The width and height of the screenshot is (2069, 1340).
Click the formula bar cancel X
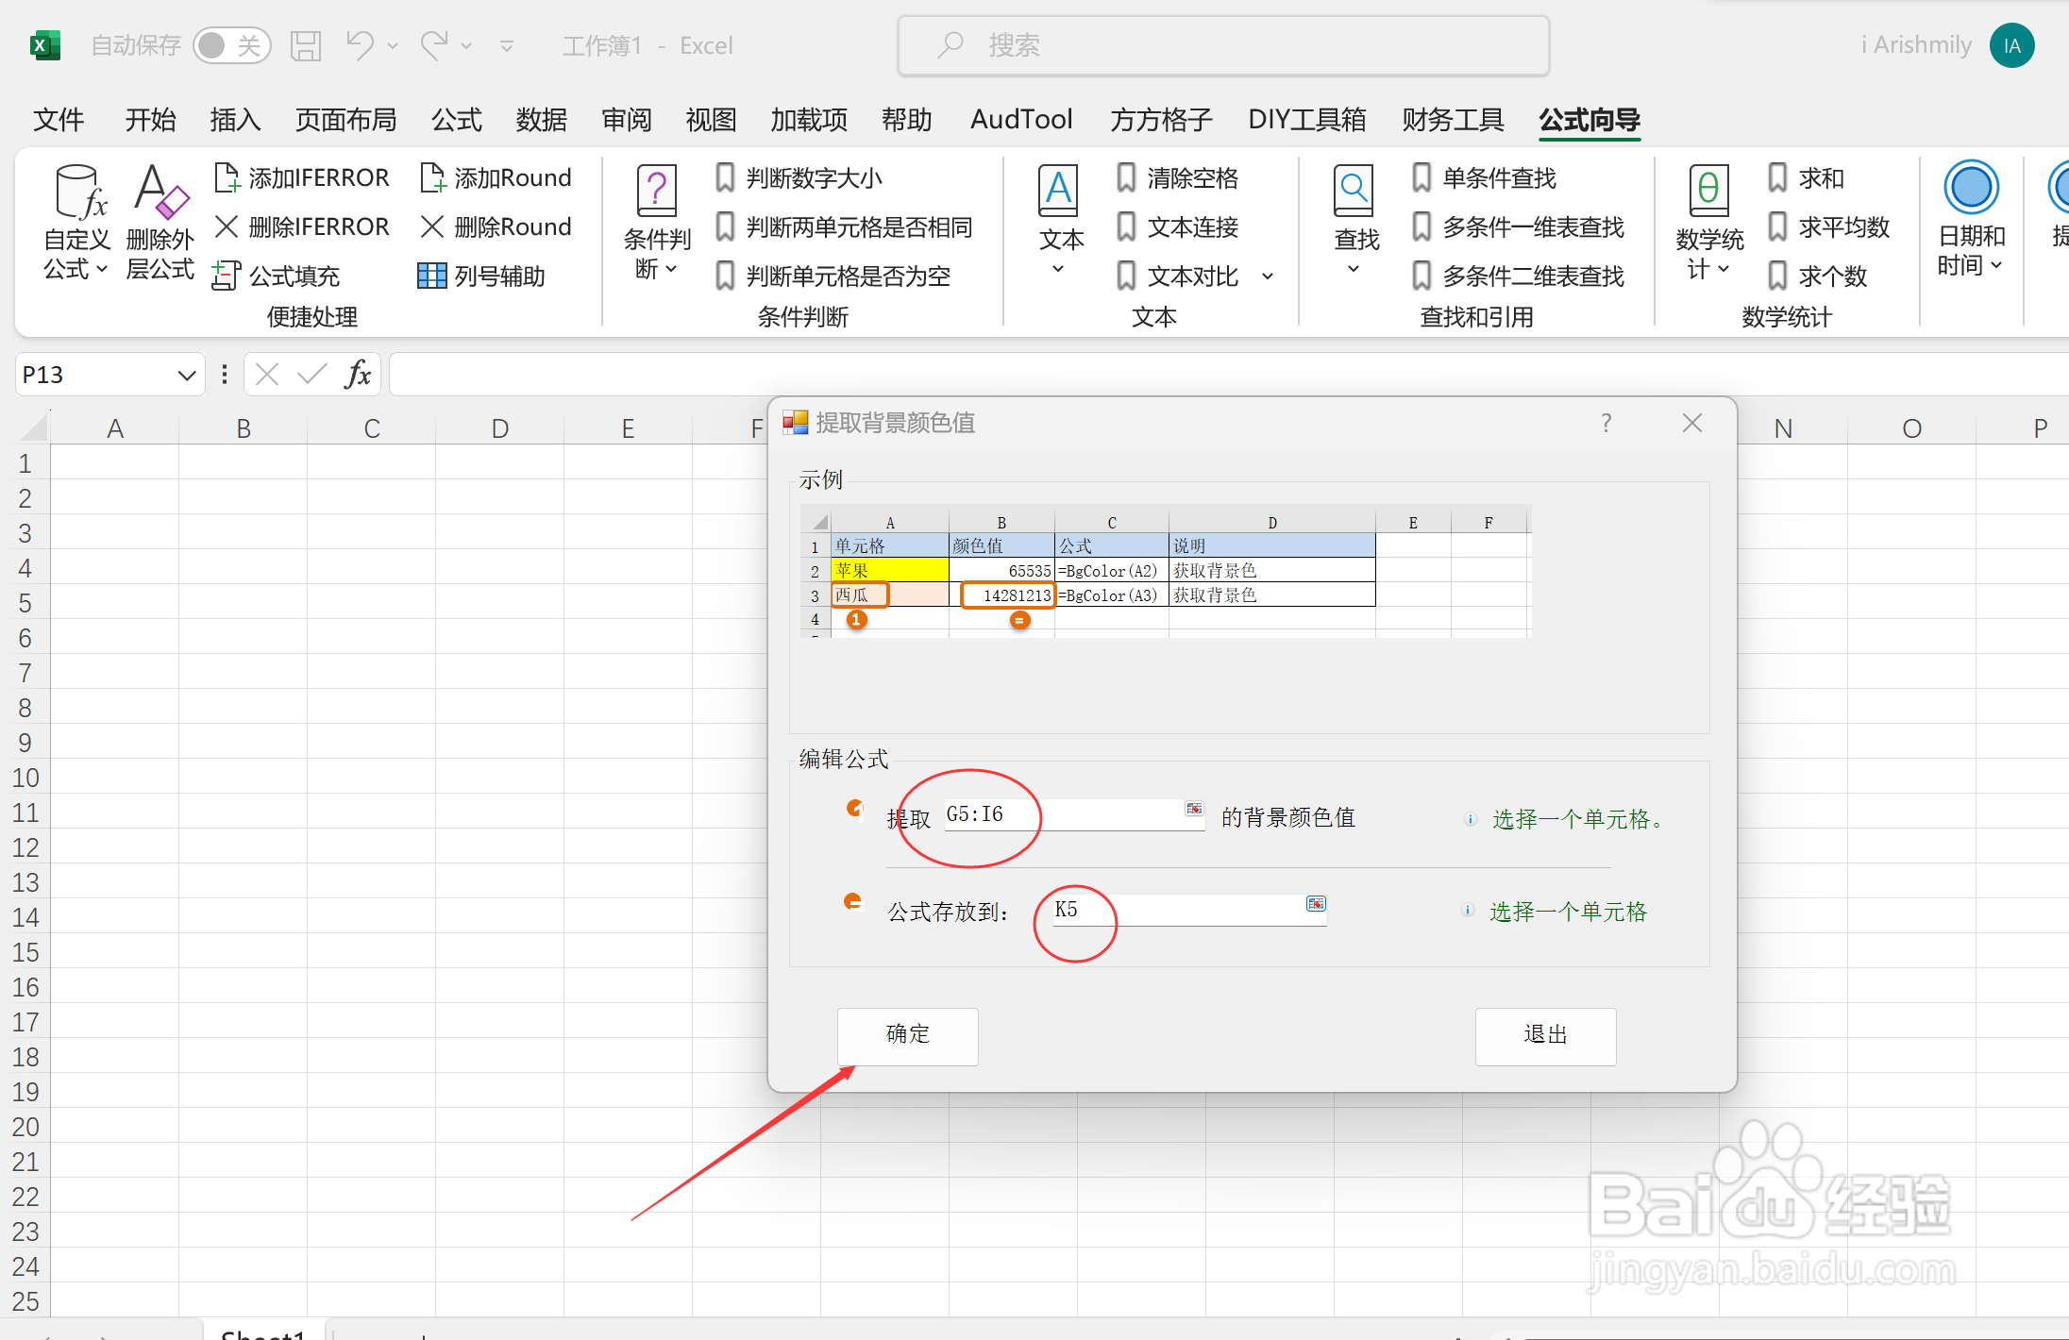point(267,375)
